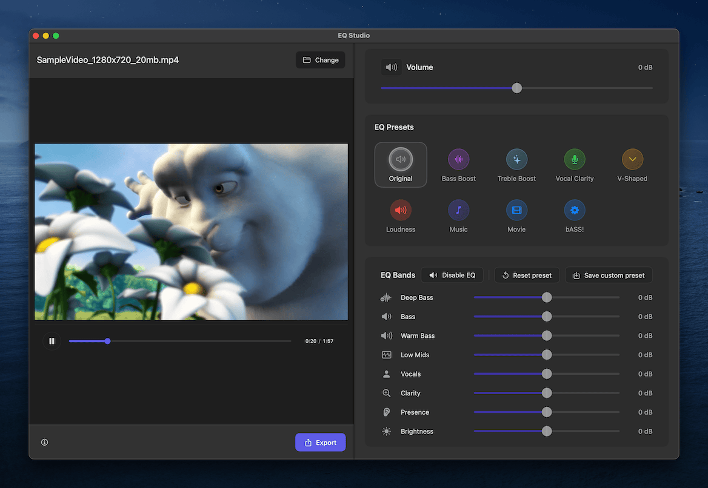Export the processed video
Image resolution: width=708 pixels, height=488 pixels.
(321, 443)
